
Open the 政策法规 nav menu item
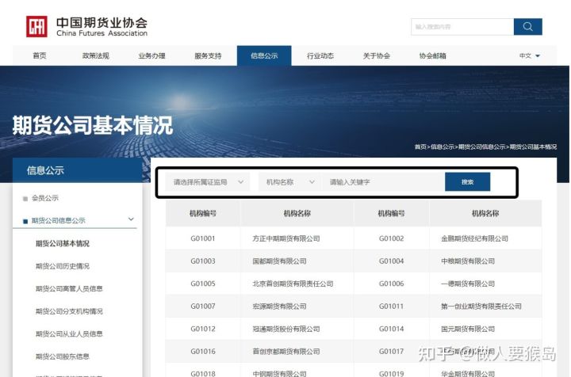[95, 55]
